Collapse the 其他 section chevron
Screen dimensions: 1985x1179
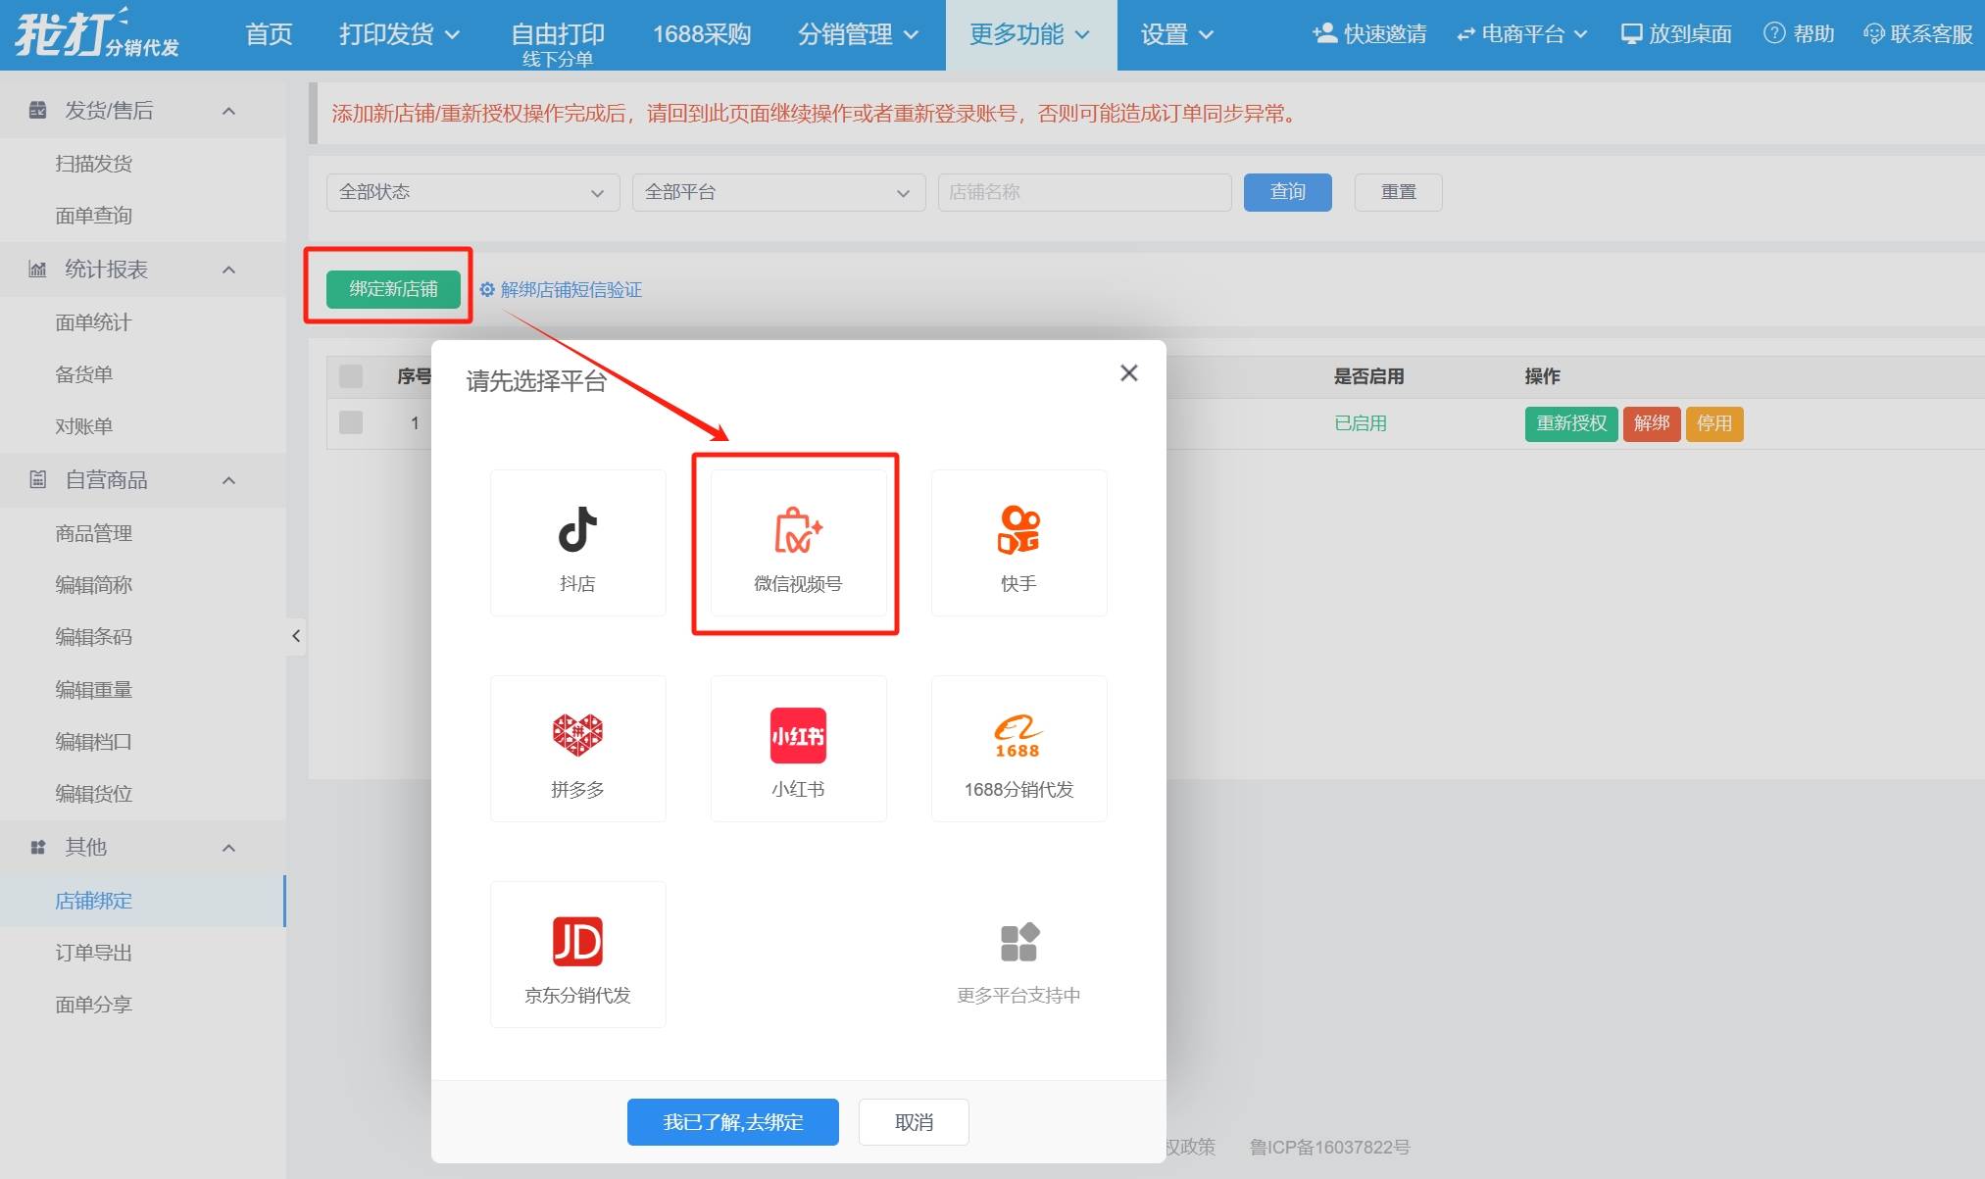pyautogui.click(x=228, y=848)
